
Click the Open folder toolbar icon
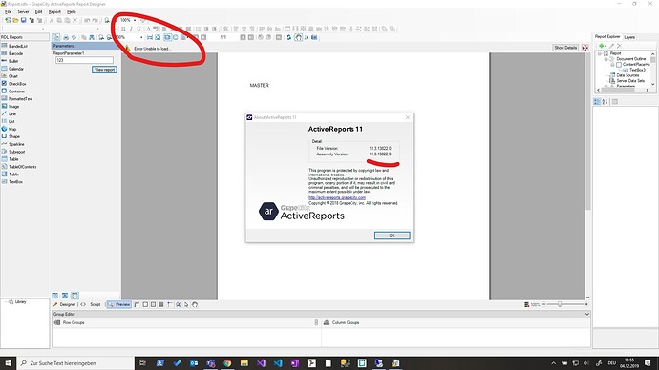tap(15, 20)
